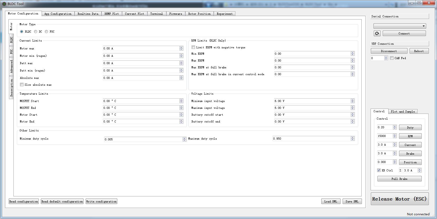Uncheck KB Ctrl checkbox

click(379, 170)
